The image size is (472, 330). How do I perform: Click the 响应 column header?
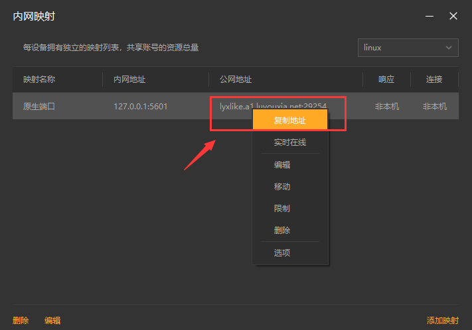click(386, 80)
